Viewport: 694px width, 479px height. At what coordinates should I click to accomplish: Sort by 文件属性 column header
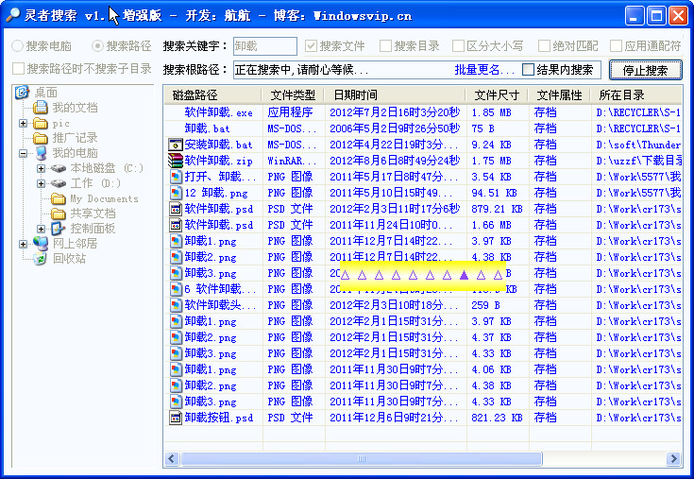tap(559, 94)
